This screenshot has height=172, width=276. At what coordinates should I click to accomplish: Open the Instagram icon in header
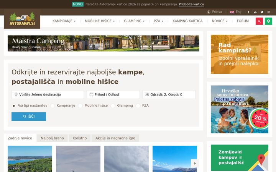(x=269, y=12)
